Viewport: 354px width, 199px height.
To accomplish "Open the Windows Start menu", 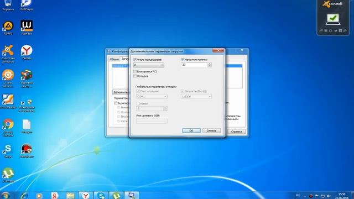I will coord(5,195).
